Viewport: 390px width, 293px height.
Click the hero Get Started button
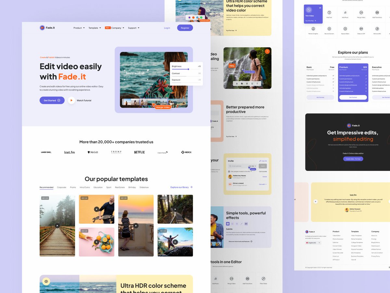click(x=52, y=100)
